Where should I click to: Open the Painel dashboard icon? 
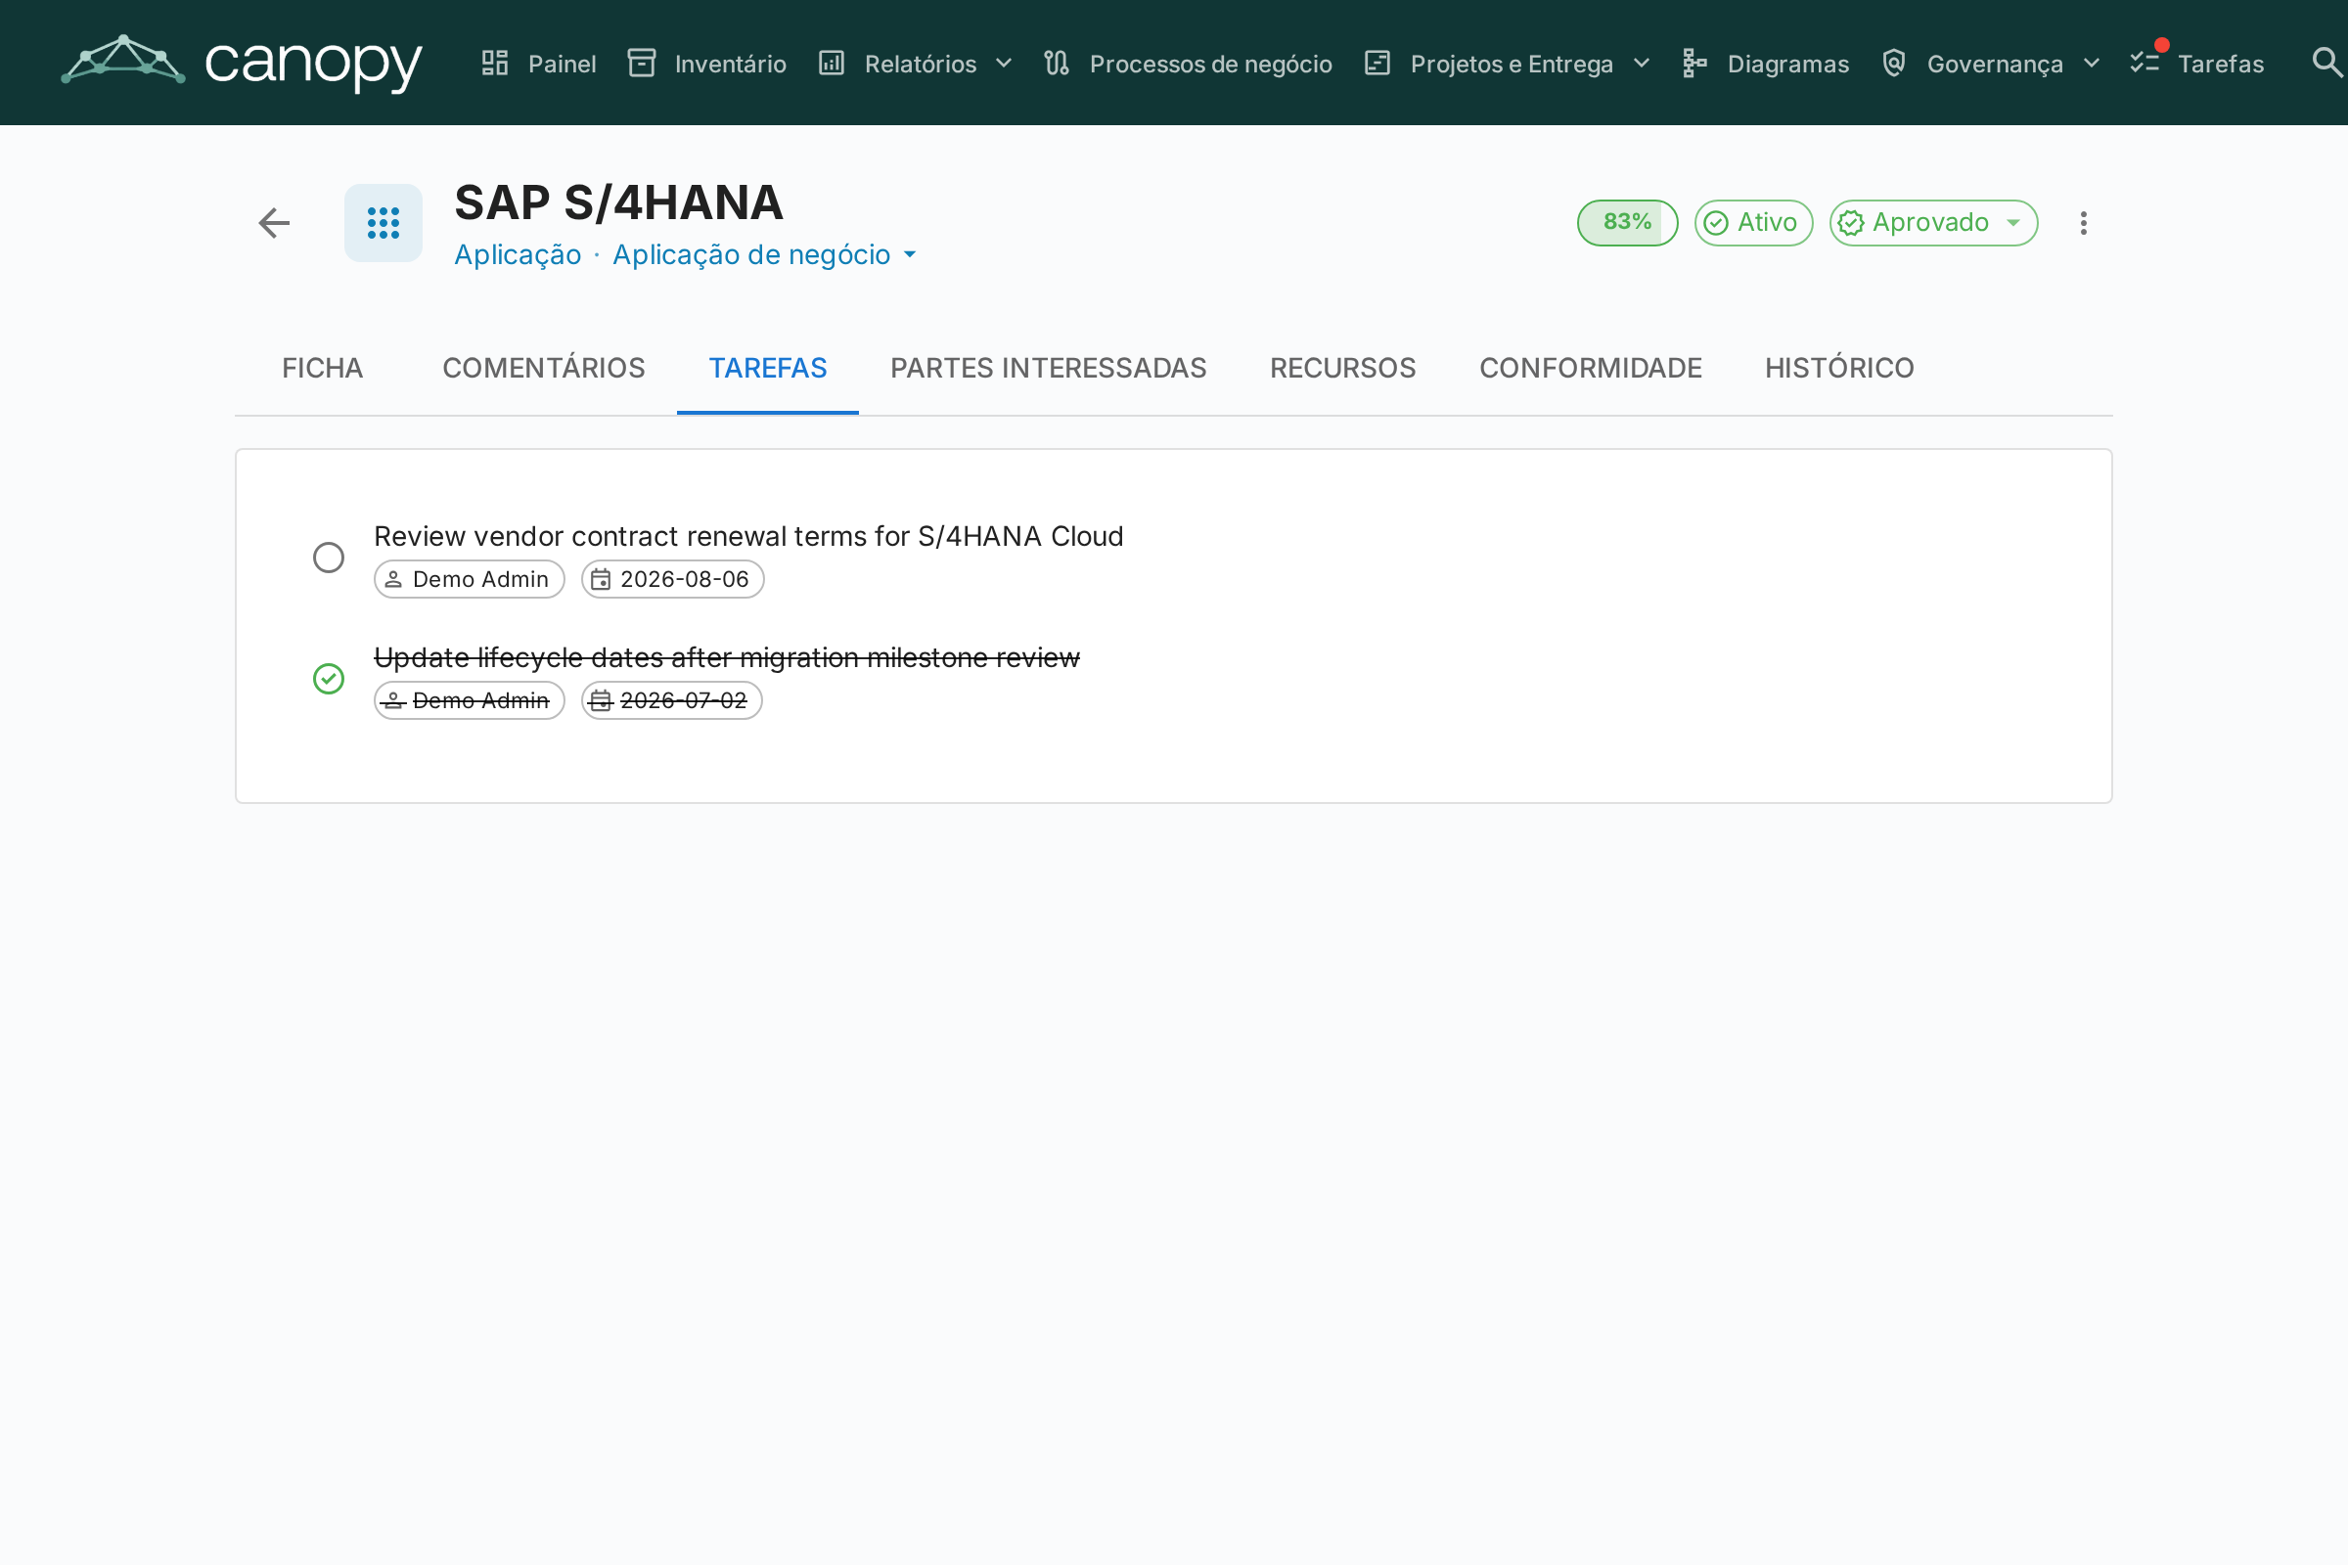pos(495,63)
